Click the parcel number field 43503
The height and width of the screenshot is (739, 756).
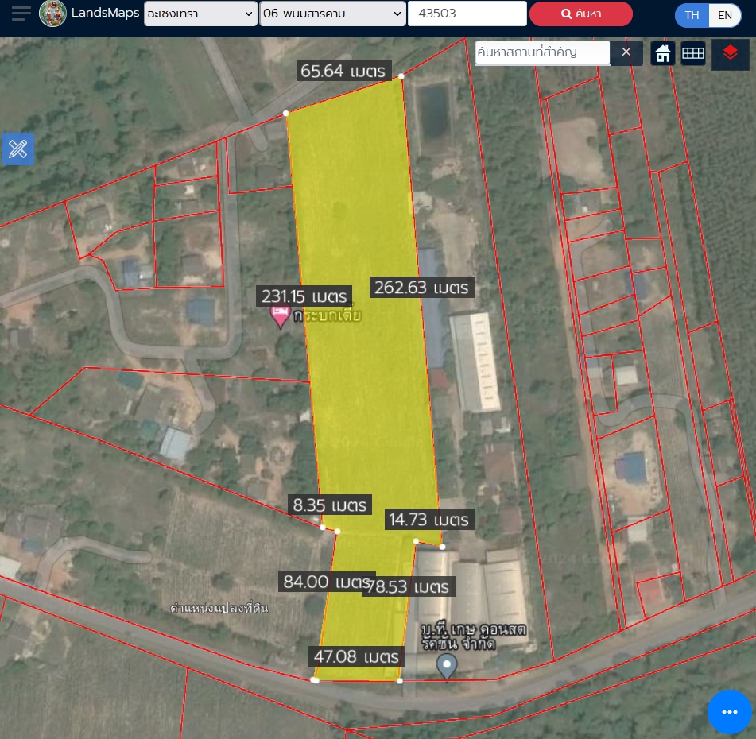point(467,14)
